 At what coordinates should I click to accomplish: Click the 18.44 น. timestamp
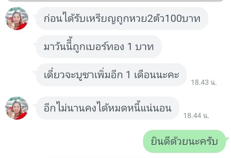point(196,116)
